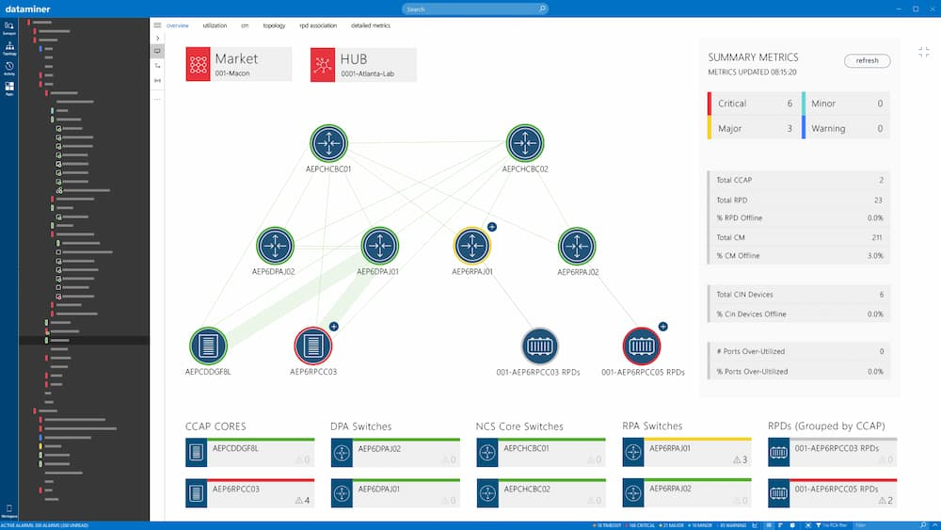This screenshot has height=530, width=941.
Task: Open the Workspace icon at sidebar bottom
Action: 9,511
